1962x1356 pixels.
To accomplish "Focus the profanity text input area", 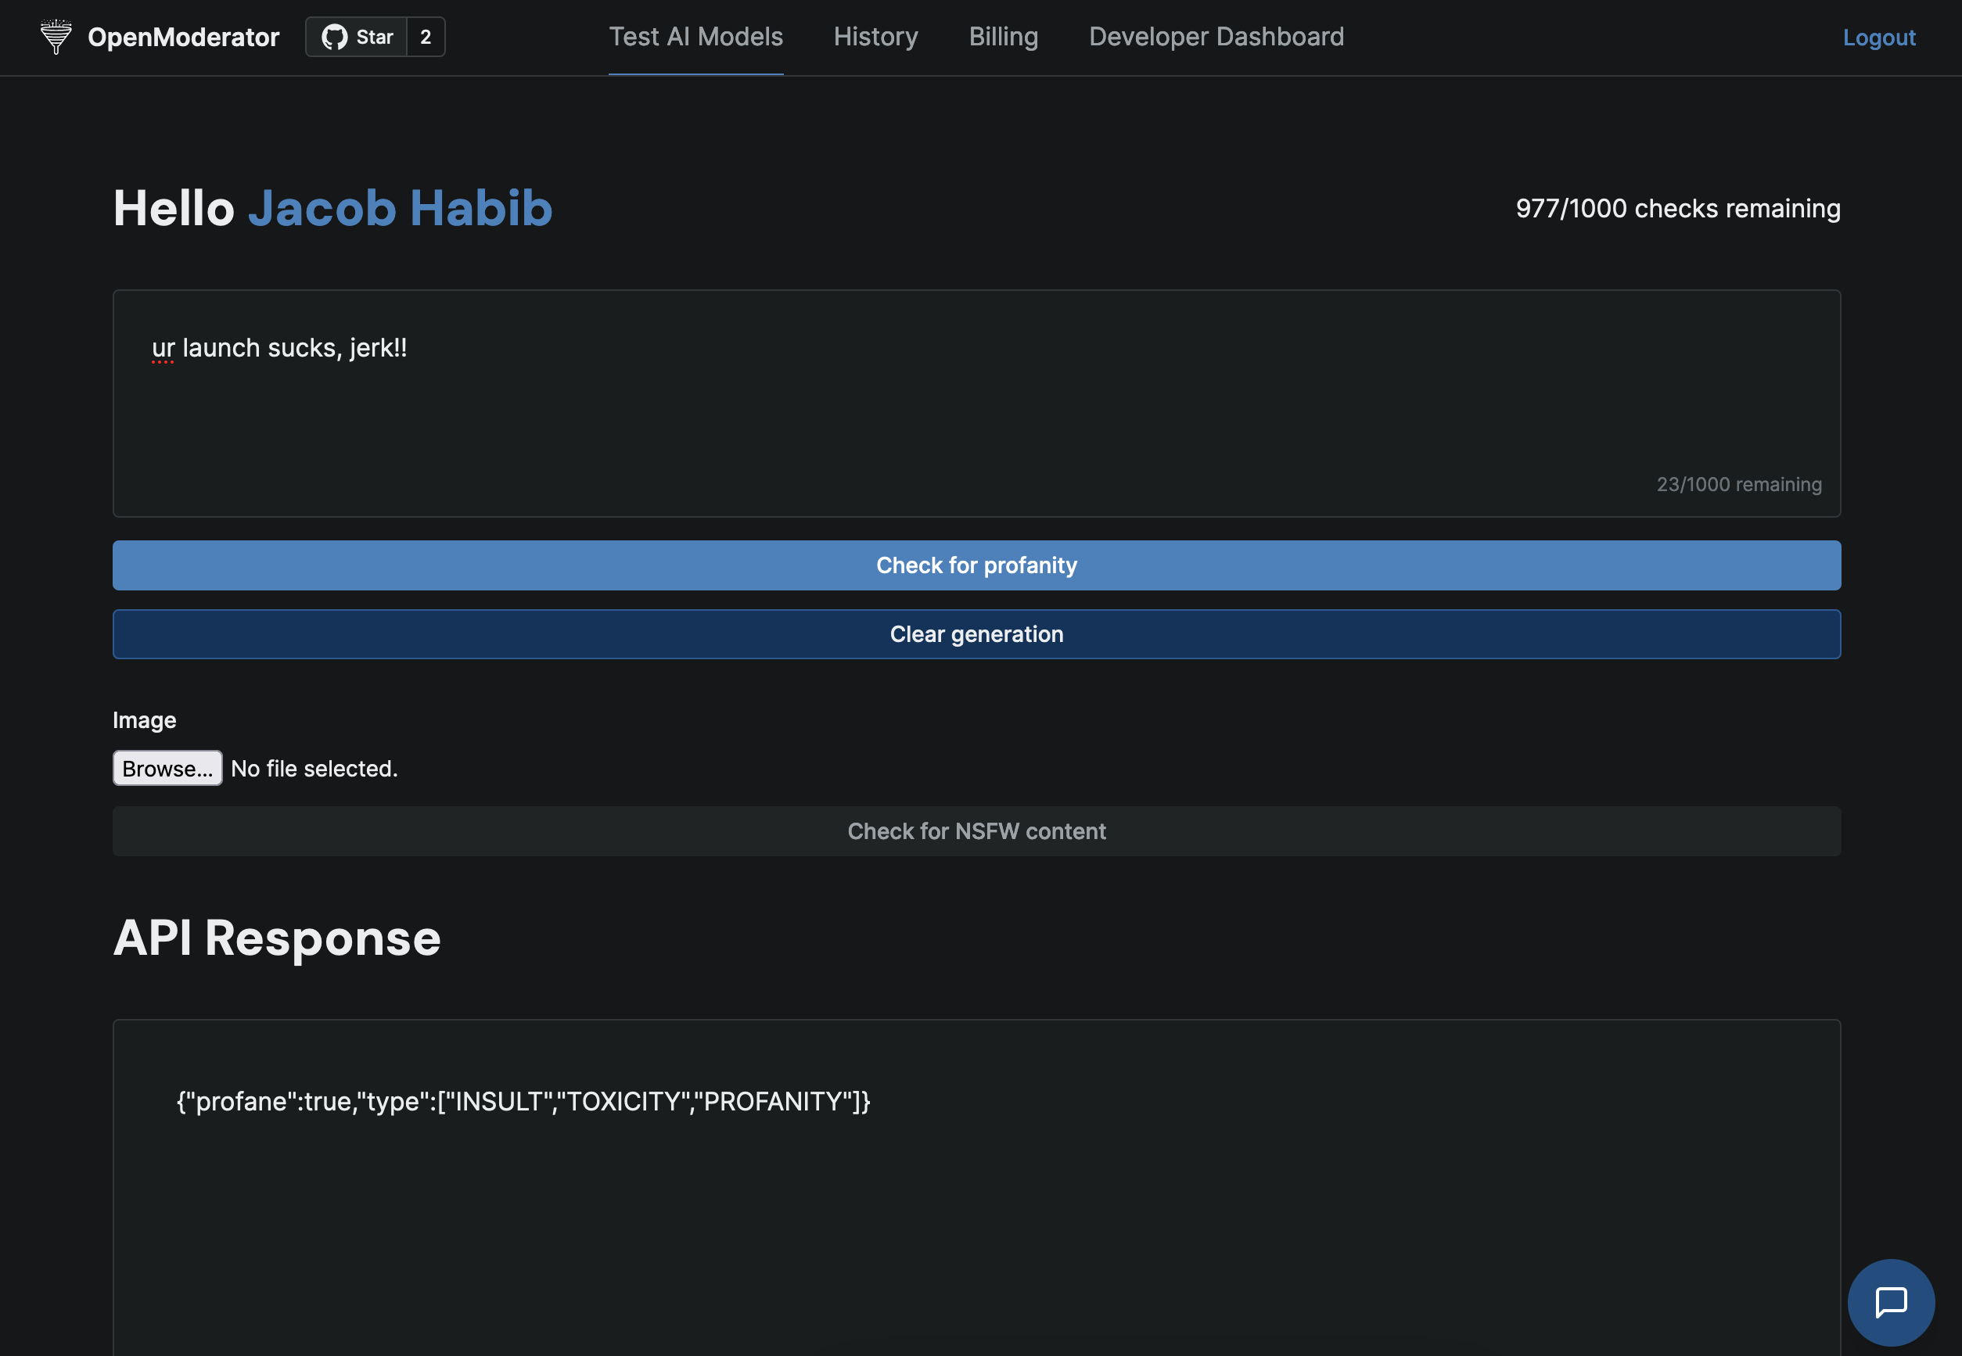I will [976, 404].
